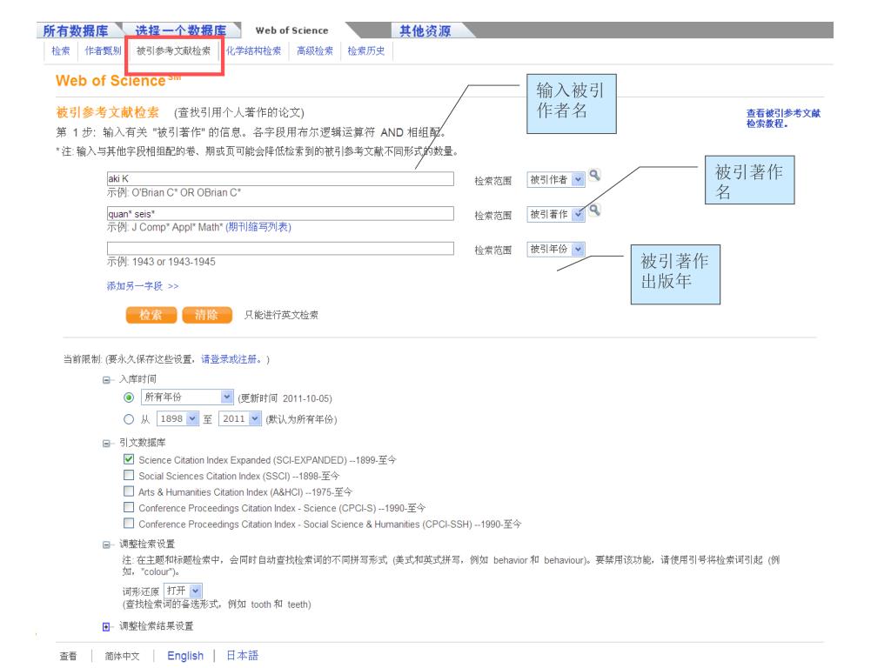Click the magnifier icon beside 被引作者 dropdown
The width and height of the screenshot is (891, 668).
pyautogui.click(x=594, y=175)
